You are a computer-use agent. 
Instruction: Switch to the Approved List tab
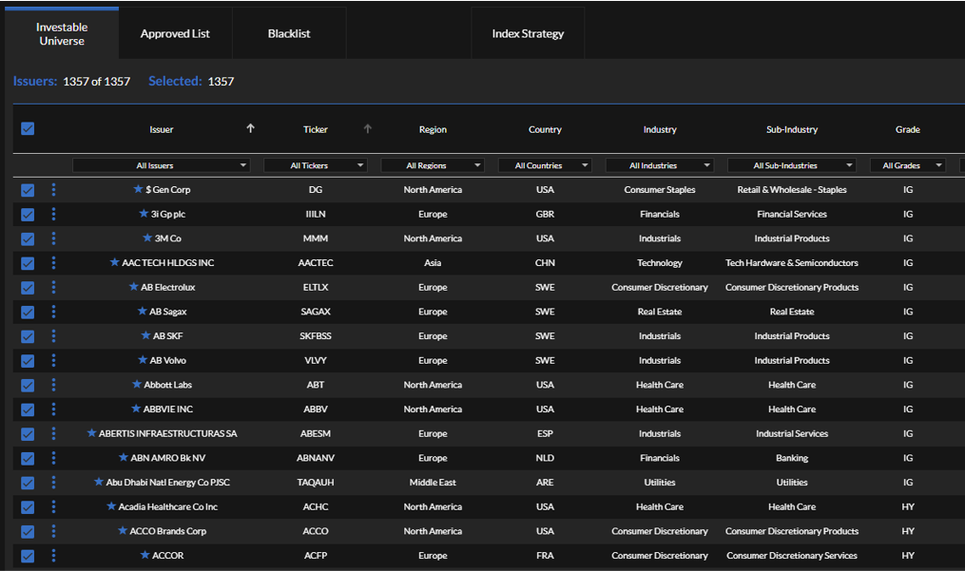tap(175, 34)
